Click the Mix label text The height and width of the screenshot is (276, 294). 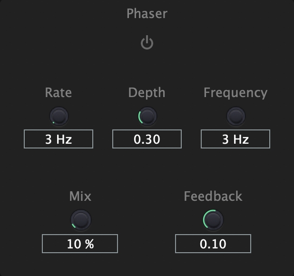click(x=80, y=196)
